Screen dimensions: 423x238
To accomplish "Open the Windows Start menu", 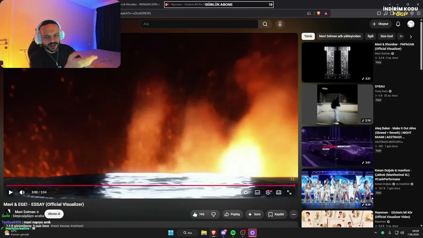I will pyautogui.click(x=171, y=233).
